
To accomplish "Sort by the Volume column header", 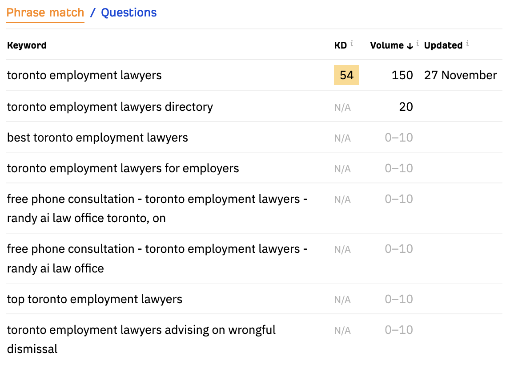I will point(387,45).
